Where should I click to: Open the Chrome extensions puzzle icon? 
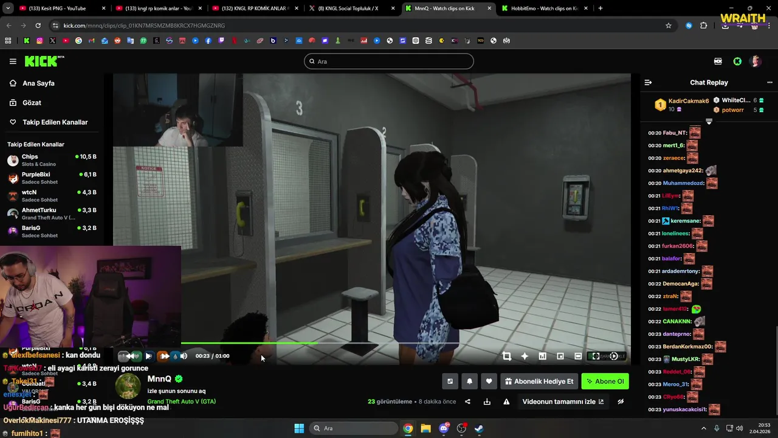point(704,26)
